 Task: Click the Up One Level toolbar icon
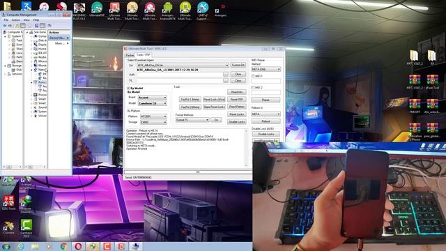(17, 26)
